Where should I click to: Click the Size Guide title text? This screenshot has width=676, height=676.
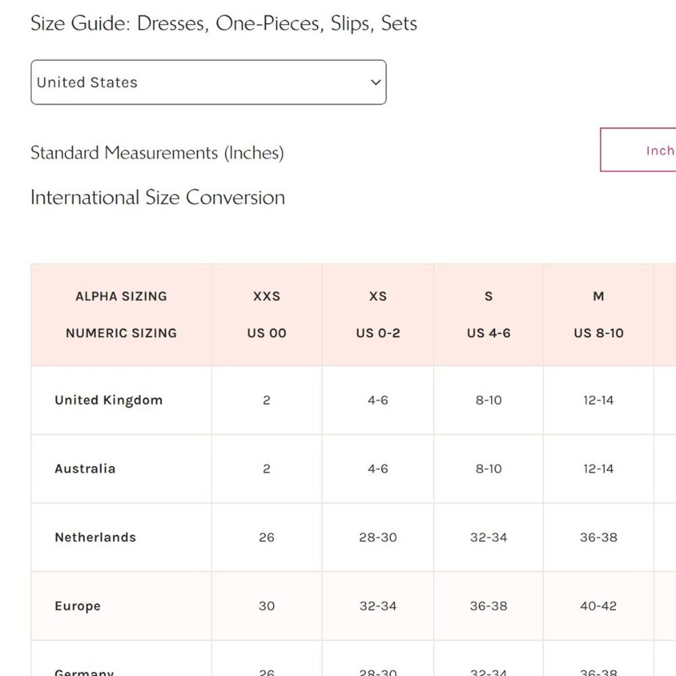(224, 23)
